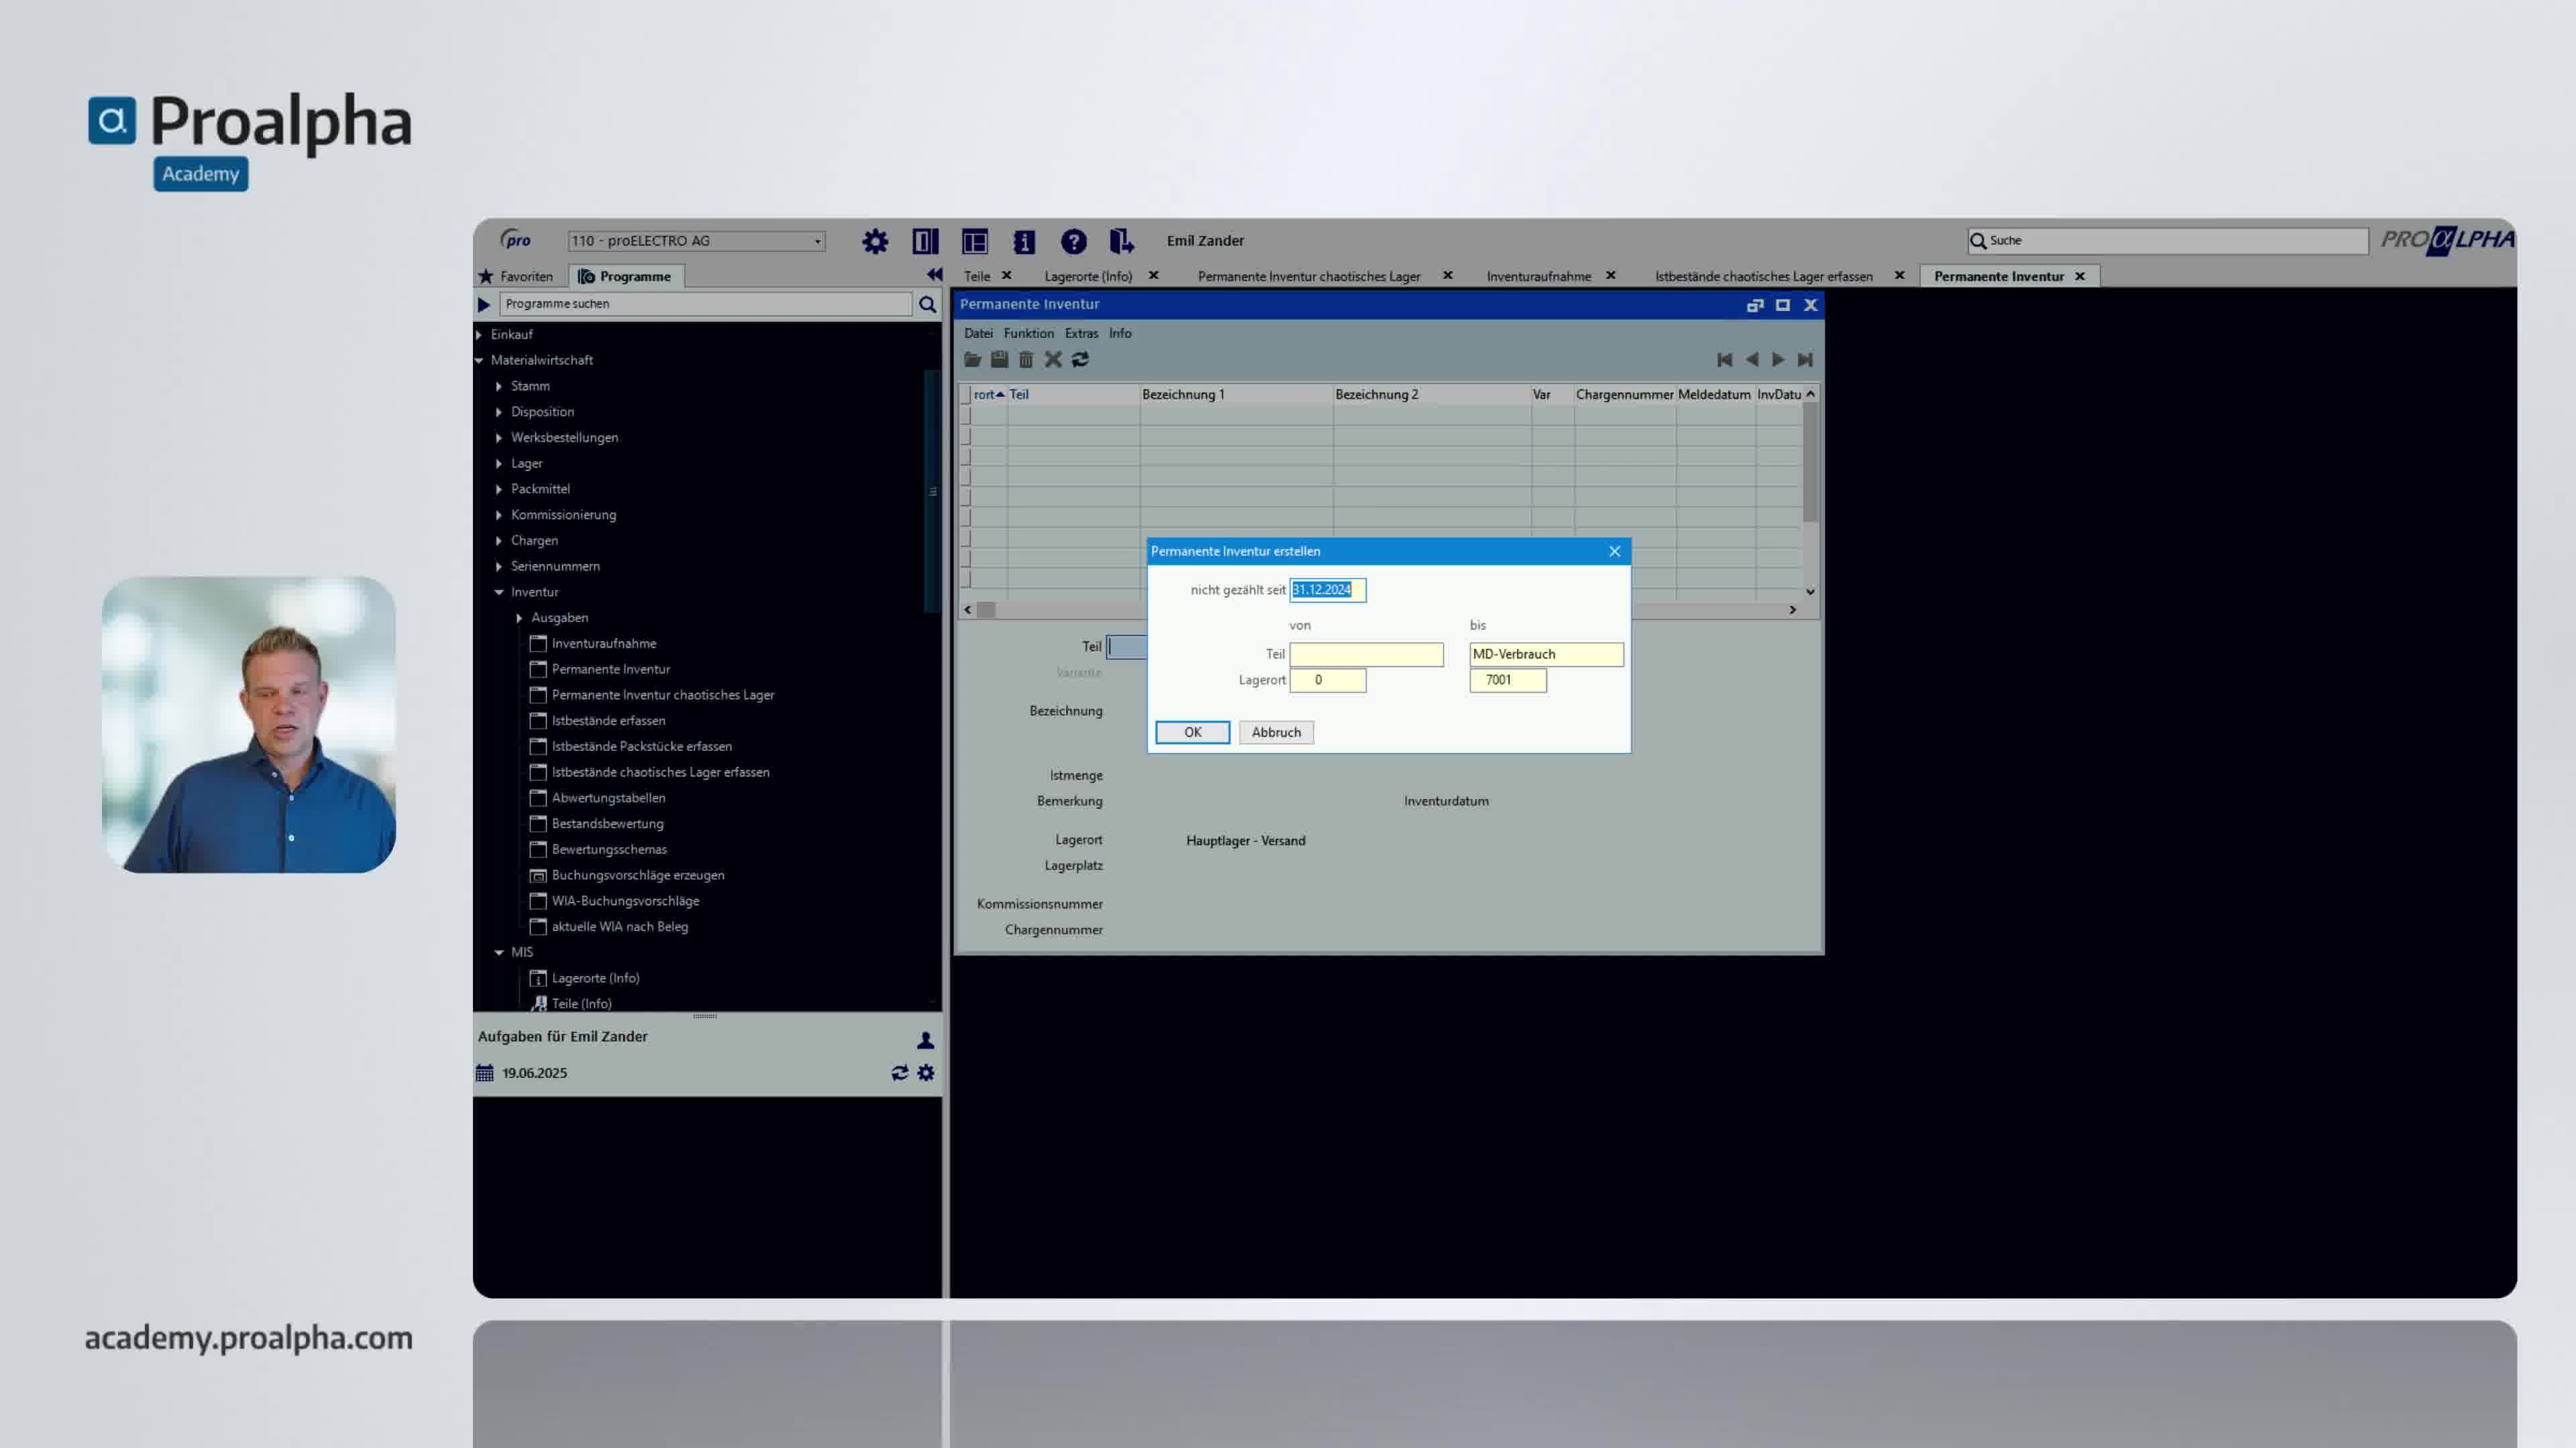Image resolution: width=2576 pixels, height=1448 pixels.
Task: Click the task settings gear in Aufgaben panel
Action: click(x=926, y=1073)
